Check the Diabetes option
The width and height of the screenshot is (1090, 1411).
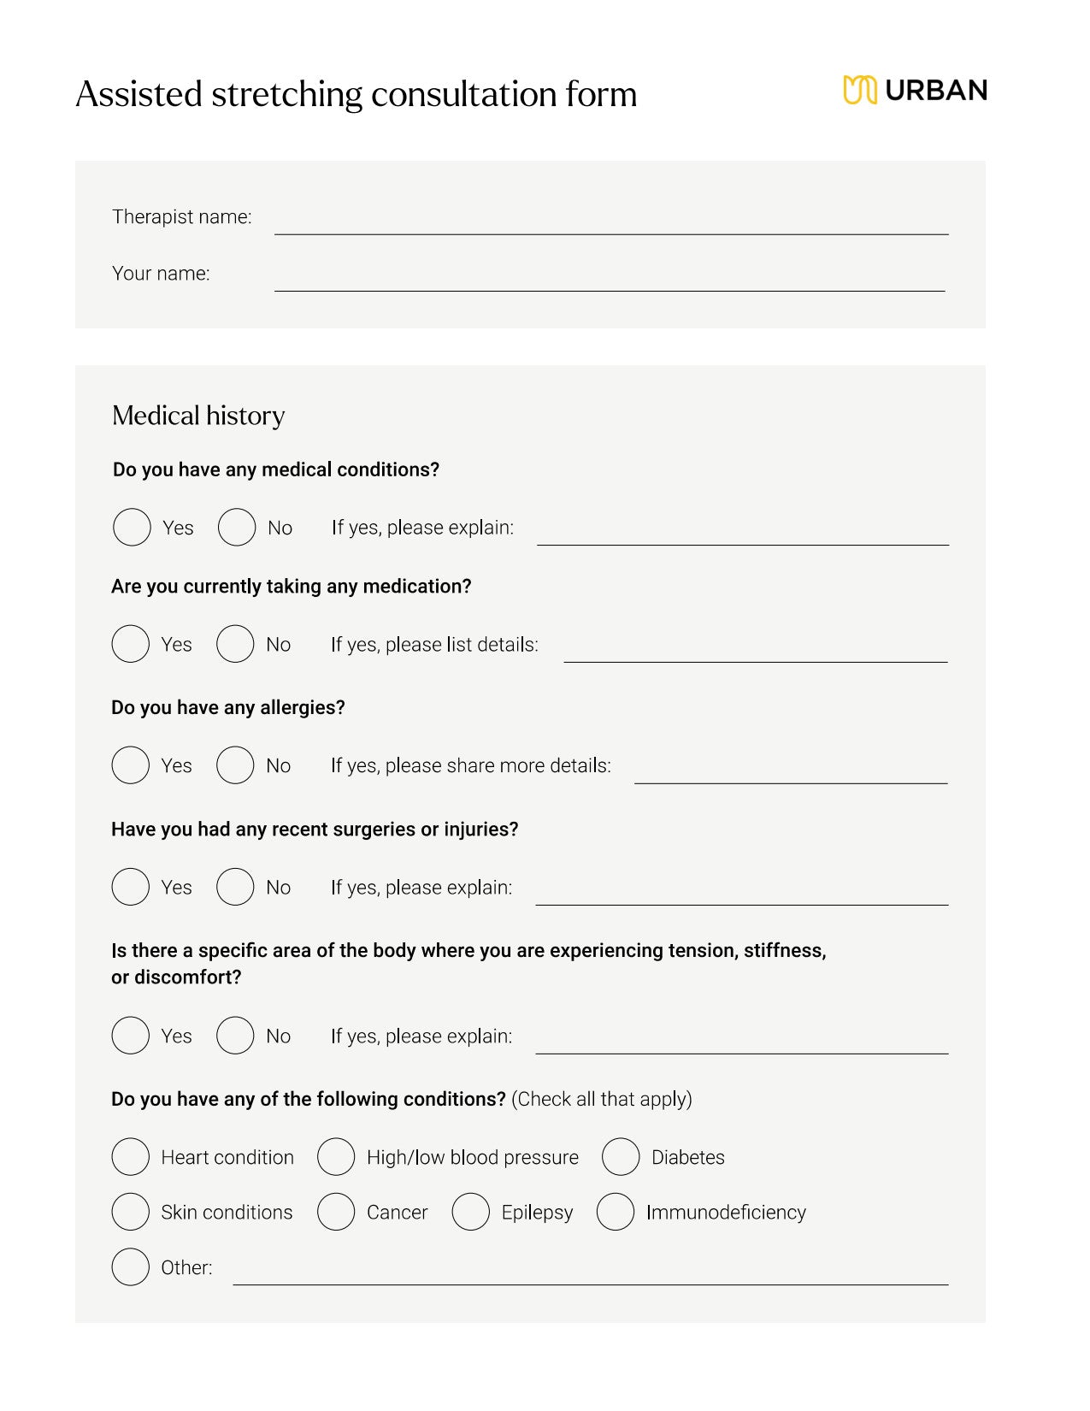621,1157
